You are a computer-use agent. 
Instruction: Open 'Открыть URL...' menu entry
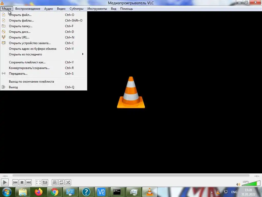coord(43,37)
